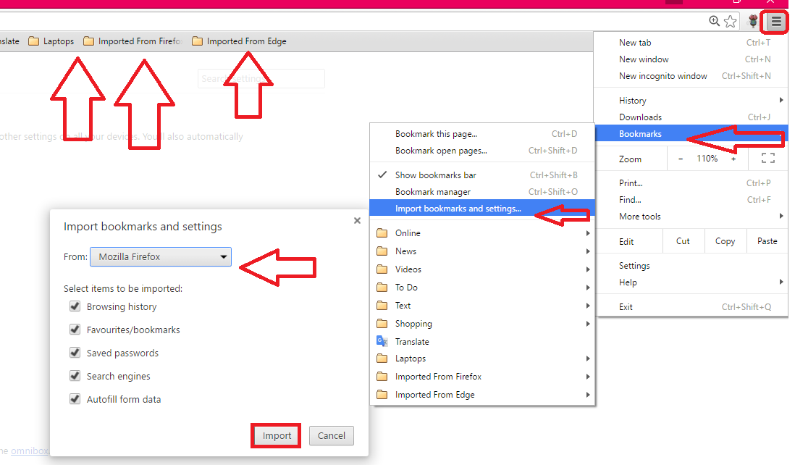Open the Chrome menu (hamburger icon)
Viewport: 795px width, 465px height.
774,22
